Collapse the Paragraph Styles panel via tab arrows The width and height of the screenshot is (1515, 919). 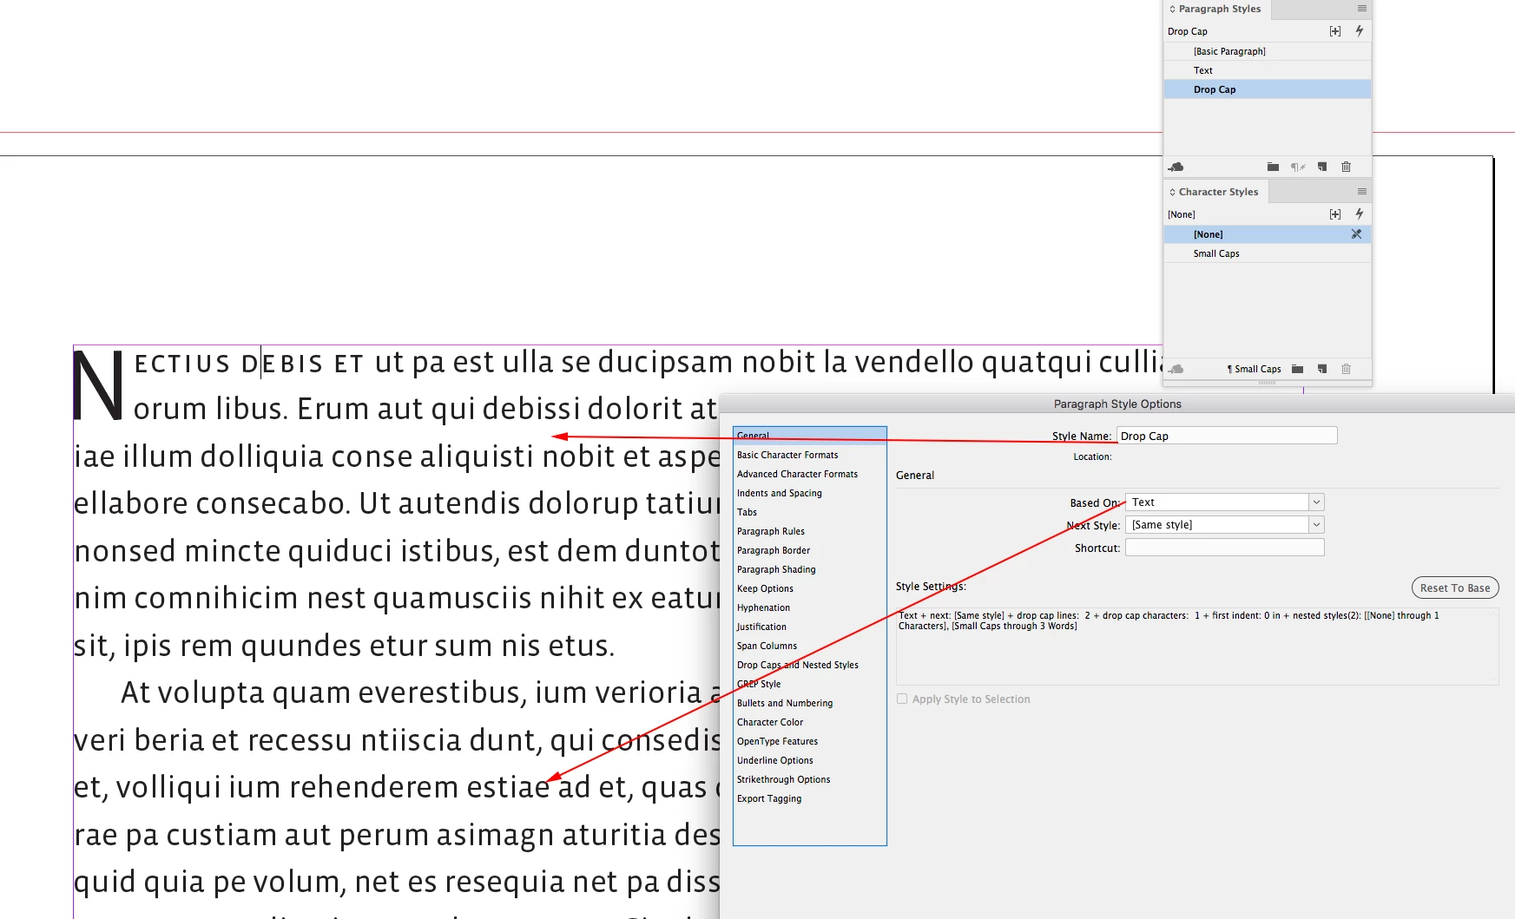(x=1172, y=9)
